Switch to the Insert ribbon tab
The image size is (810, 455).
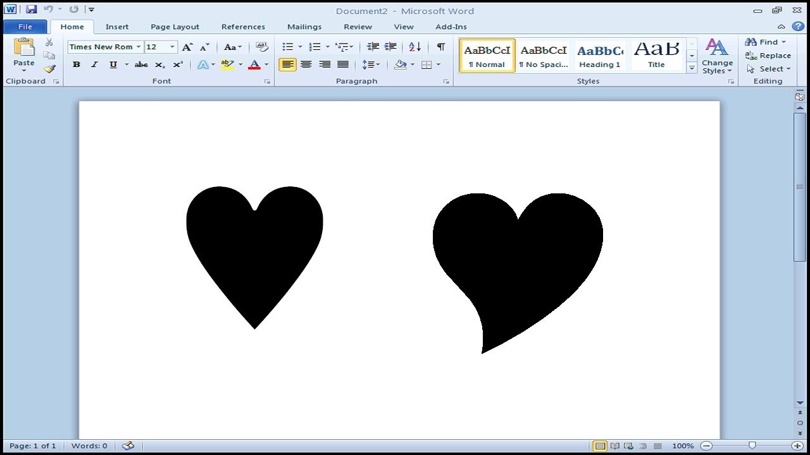pos(117,27)
